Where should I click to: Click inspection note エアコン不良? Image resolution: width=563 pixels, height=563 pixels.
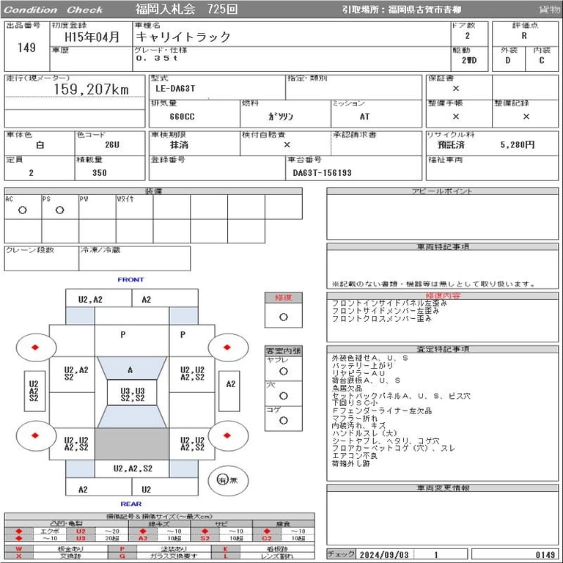(x=354, y=456)
